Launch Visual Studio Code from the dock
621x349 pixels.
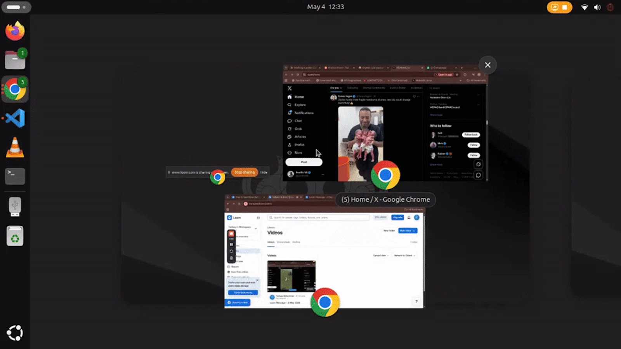(x=15, y=118)
